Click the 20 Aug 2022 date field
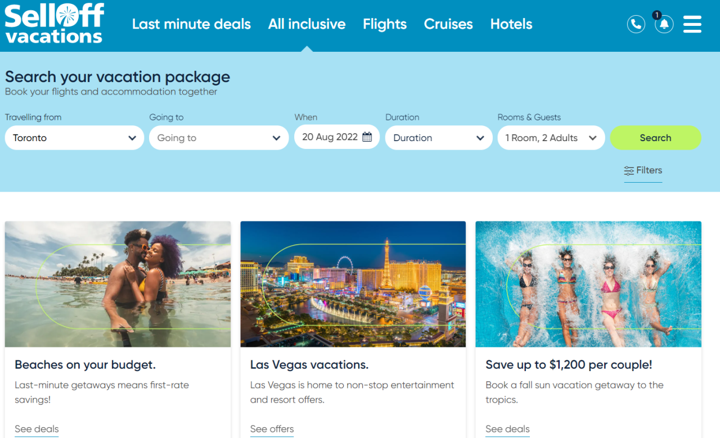 (x=331, y=137)
